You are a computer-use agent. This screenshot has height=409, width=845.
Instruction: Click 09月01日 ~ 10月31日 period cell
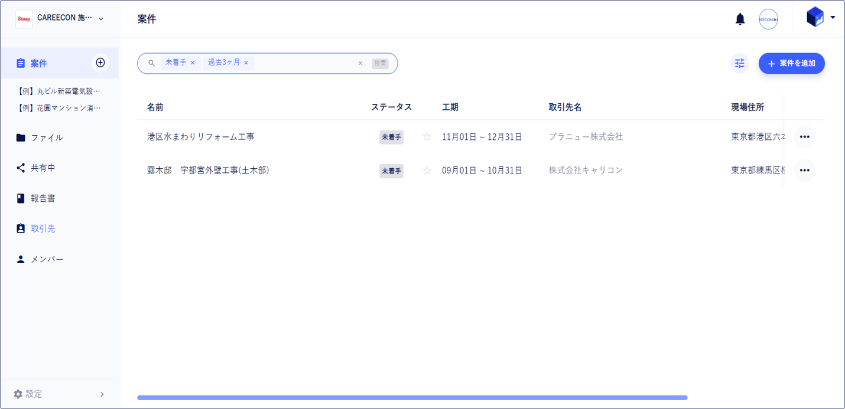coord(482,170)
